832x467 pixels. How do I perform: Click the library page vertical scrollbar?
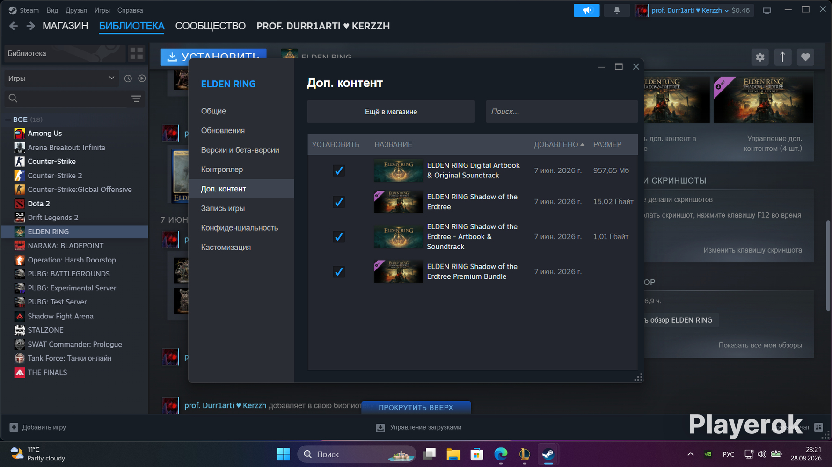tap(828, 265)
